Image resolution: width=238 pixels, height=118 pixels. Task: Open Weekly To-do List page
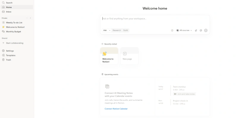pos(17,23)
